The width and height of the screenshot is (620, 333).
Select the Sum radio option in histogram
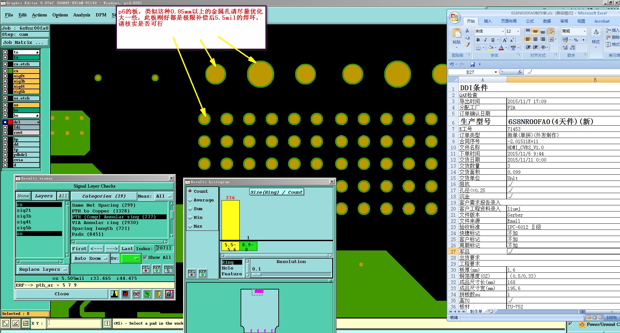[190, 209]
